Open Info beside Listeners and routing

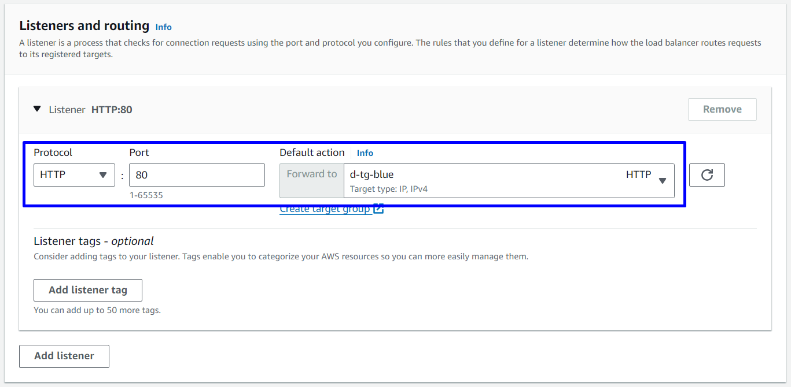pyautogui.click(x=164, y=27)
